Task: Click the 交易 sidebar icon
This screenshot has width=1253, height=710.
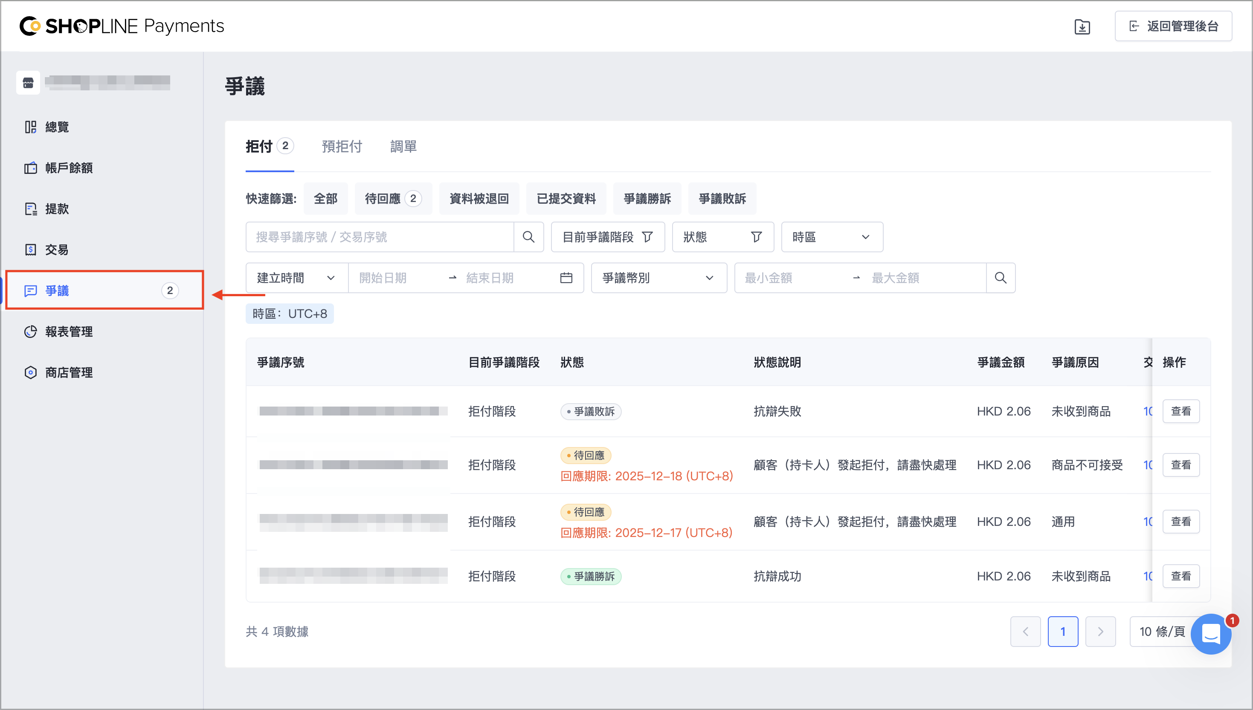Action: 31,250
